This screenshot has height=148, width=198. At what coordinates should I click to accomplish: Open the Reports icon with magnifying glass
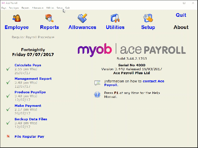pyautogui.click(x=49, y=18)
